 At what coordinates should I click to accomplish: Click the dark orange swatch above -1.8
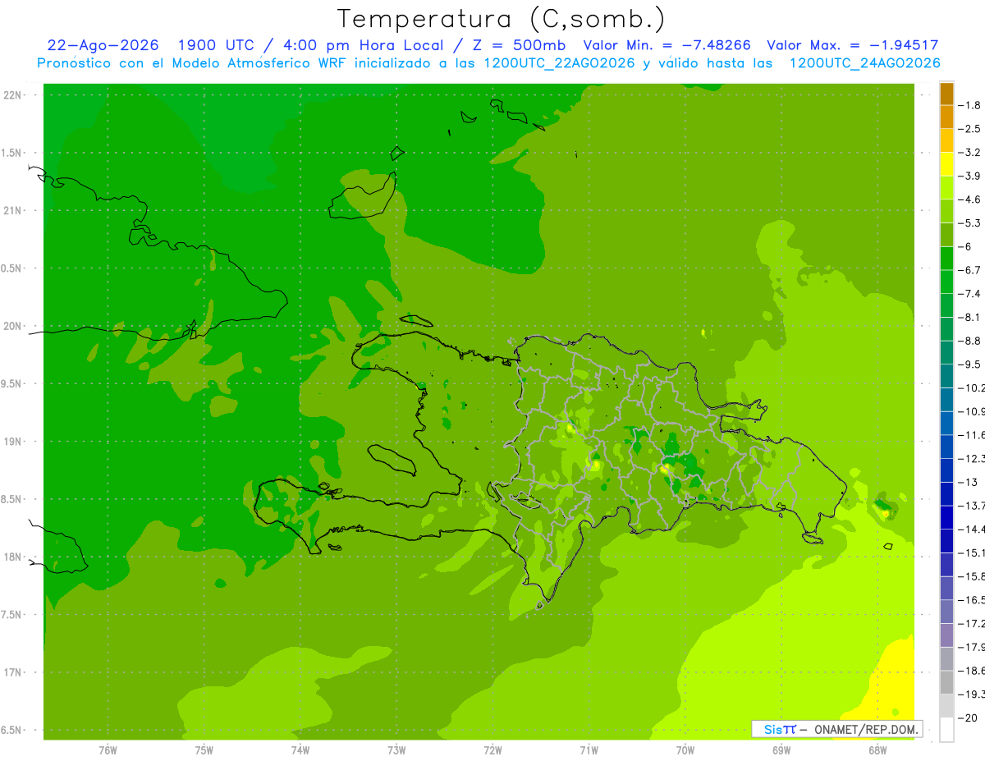(x=946, y=94)
